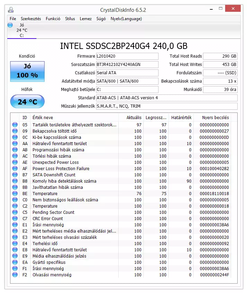Click the status orb for Média elhasználódási jelzés

tap(15, 256)
